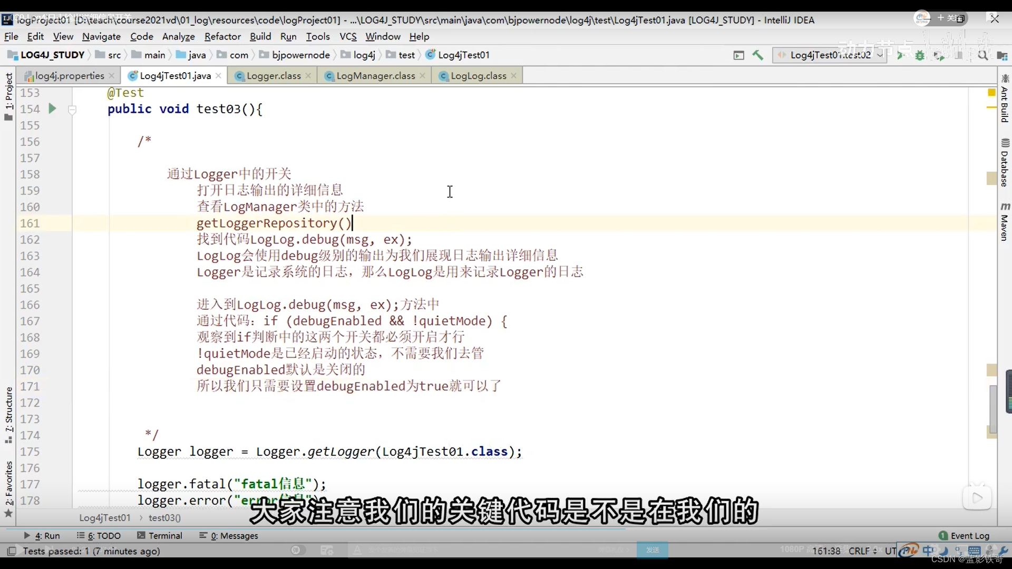Click the green run gutter icon for test03
Image resolution: width=1012 pixels, height=569 pixels.
pos(52,109)
